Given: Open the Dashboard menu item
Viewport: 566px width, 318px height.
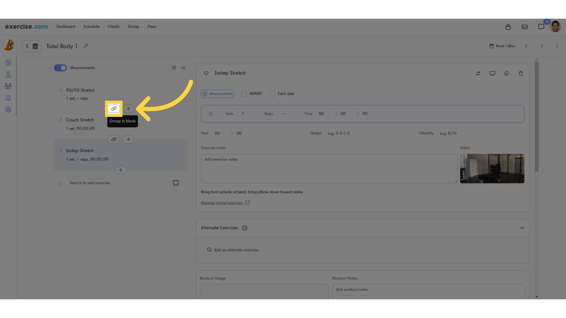Looking at the screenshot, I should point(66,26).
